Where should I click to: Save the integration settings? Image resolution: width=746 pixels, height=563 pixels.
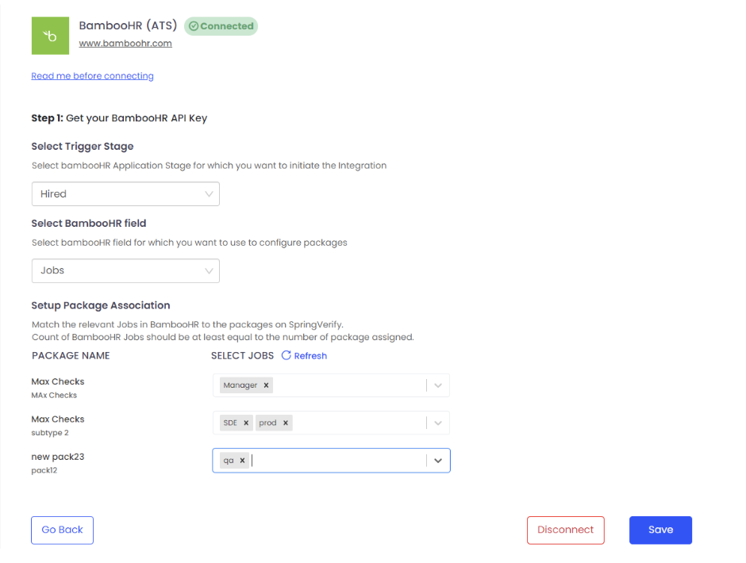coord(660,530)
